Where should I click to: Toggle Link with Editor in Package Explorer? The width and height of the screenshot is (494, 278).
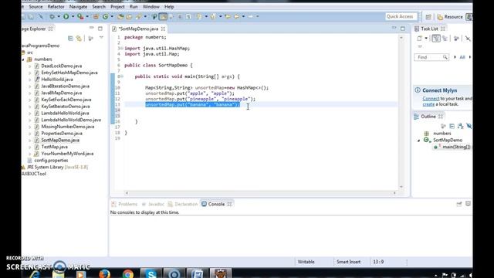pyautogui.click(x=79, y=39)
